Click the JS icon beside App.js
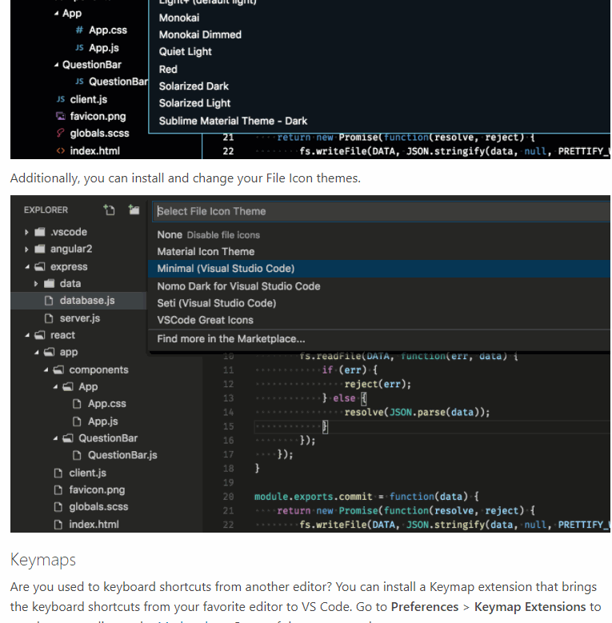This screenshot has height=623, width=612. coord(79,48)
